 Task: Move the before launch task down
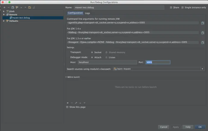pyautogui.click(x=84, y=103)
